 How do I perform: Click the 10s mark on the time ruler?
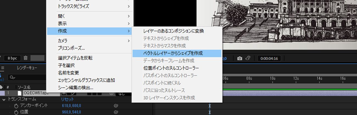(x=272, y=78)
